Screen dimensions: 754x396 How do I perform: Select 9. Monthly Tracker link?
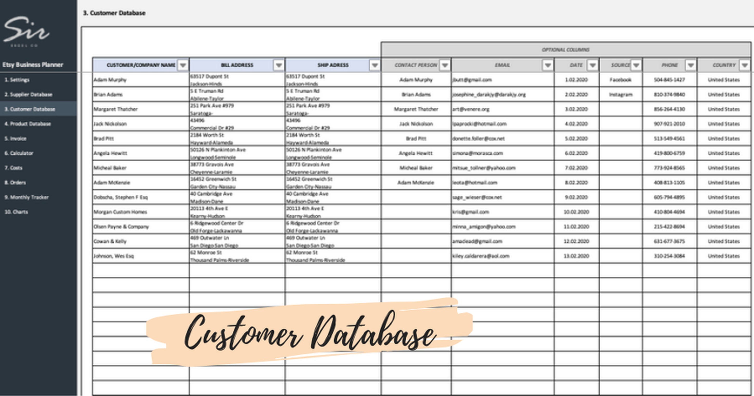[x=27, y=197]
